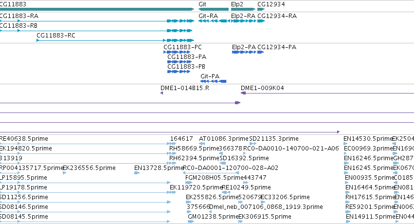Click the SD11256.5prime EST label
Image resolution: width=414 pixels, height=224 pixels.
(x=24, y=197)
